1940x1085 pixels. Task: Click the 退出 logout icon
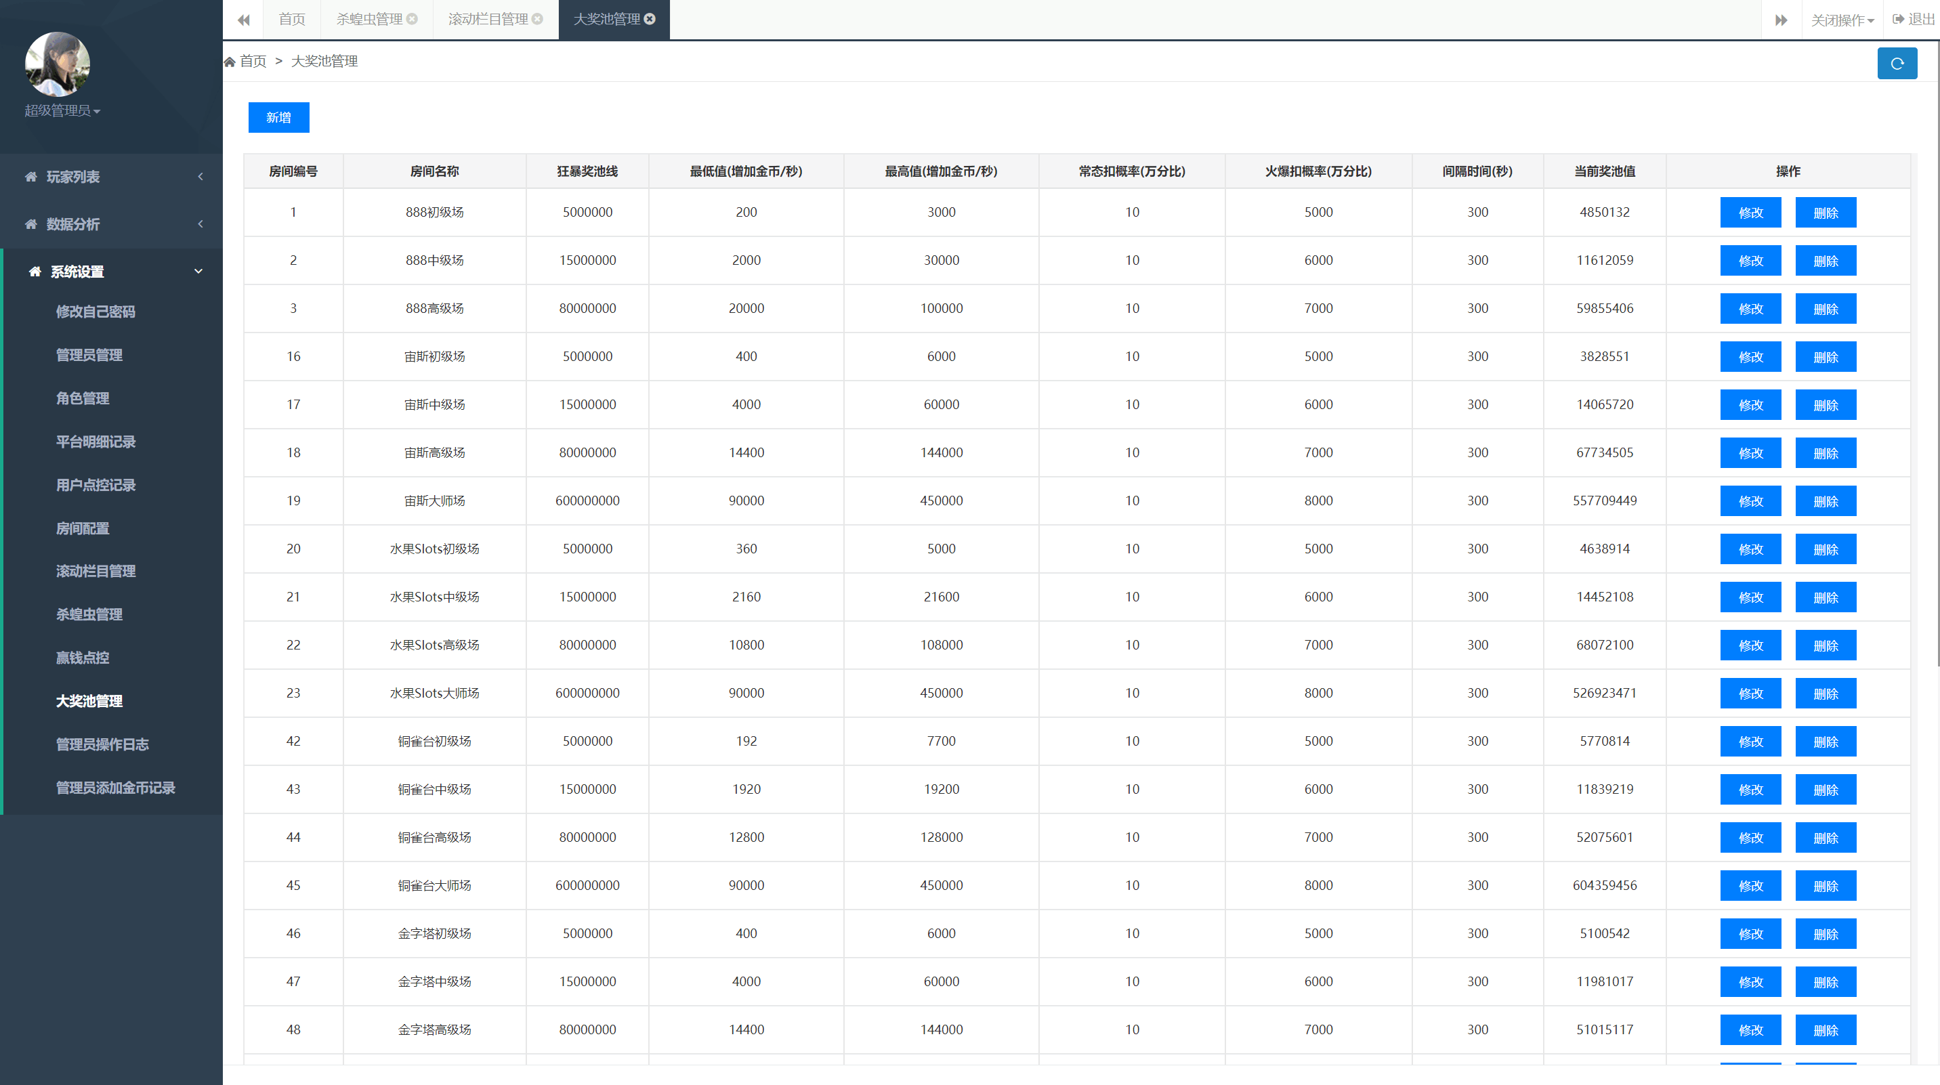pyautogui.click(x=1898, y=19)
